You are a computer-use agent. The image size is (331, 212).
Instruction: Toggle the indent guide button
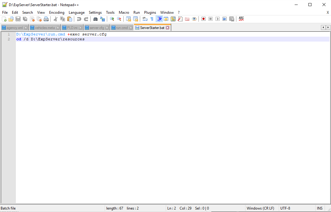point(159,19)
